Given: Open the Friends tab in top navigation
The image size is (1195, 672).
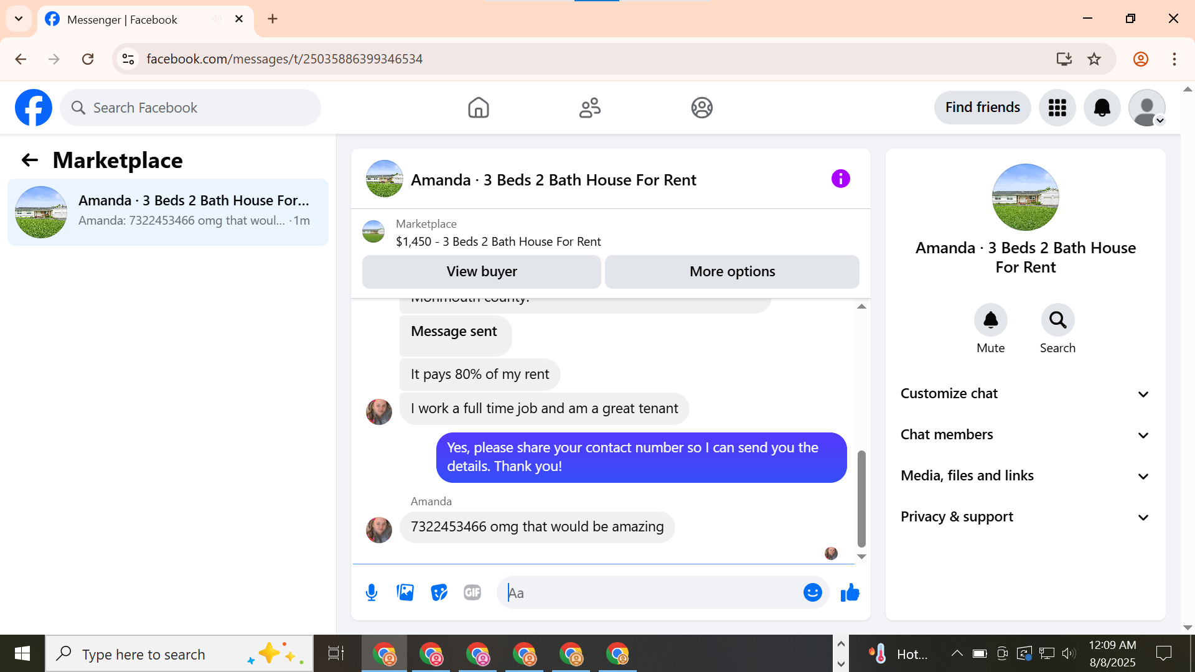Looking at the screenshot, I should click(589, 108).
